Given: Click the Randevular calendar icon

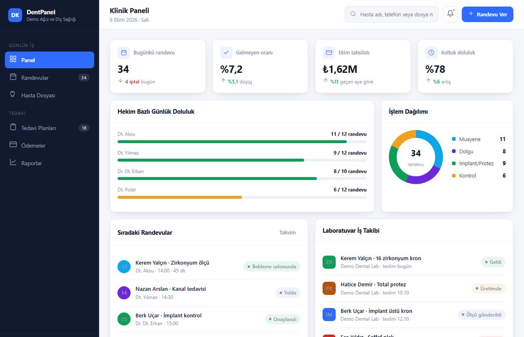Looking at the screenshot, I should (13, 77).
